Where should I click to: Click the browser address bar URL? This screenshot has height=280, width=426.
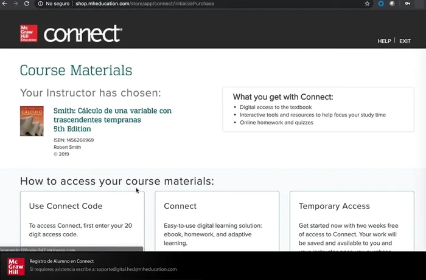(x=144, y=4)
